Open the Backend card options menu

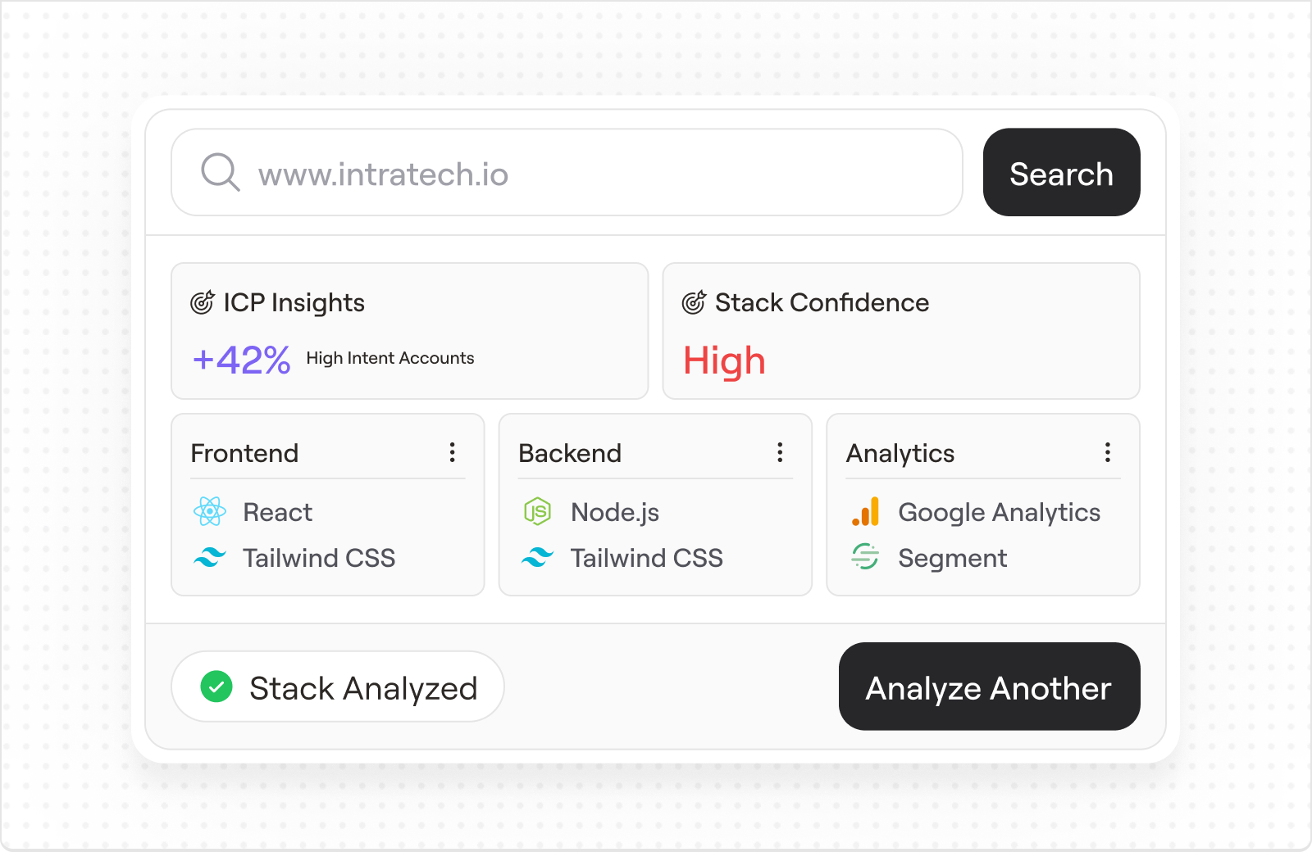[x=780, y=451]
